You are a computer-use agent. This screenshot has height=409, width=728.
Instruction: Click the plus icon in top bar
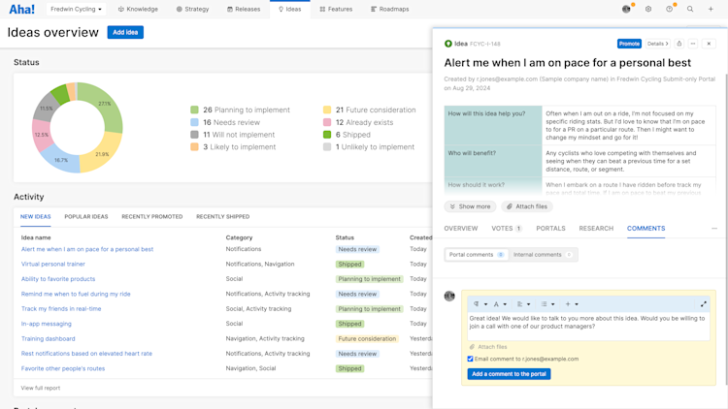pyautogui.click(x=711, y=9)
